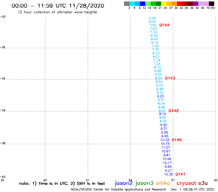Select wave height value 10.67
218x192 pixels.
pos(166,151)
